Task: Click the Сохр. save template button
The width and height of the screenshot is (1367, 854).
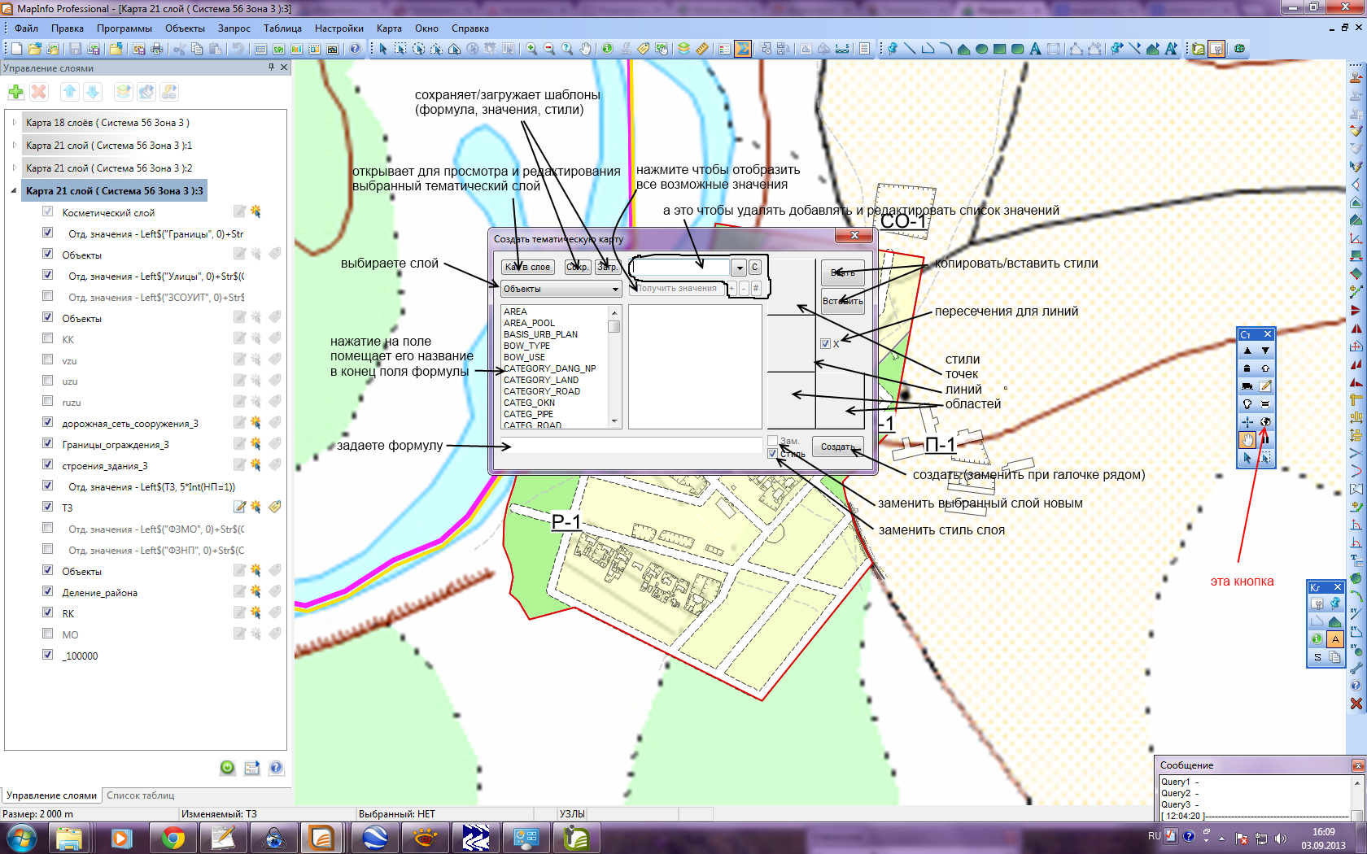Action: 578,267
